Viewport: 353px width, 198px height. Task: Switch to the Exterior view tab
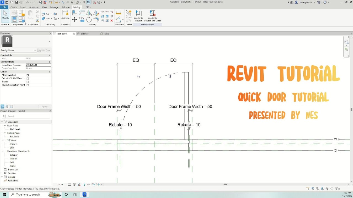coord(85,34)
